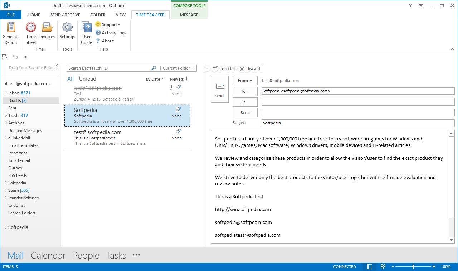The width and height of the screenshot is (458, 271).
Task: Send the email with the Send button
Action: point(220,90)
